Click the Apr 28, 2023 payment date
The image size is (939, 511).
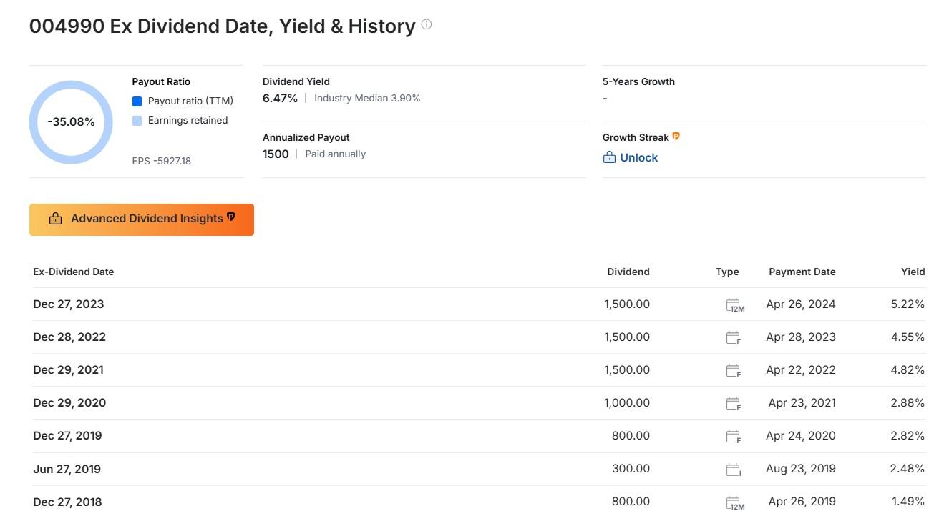801,337
